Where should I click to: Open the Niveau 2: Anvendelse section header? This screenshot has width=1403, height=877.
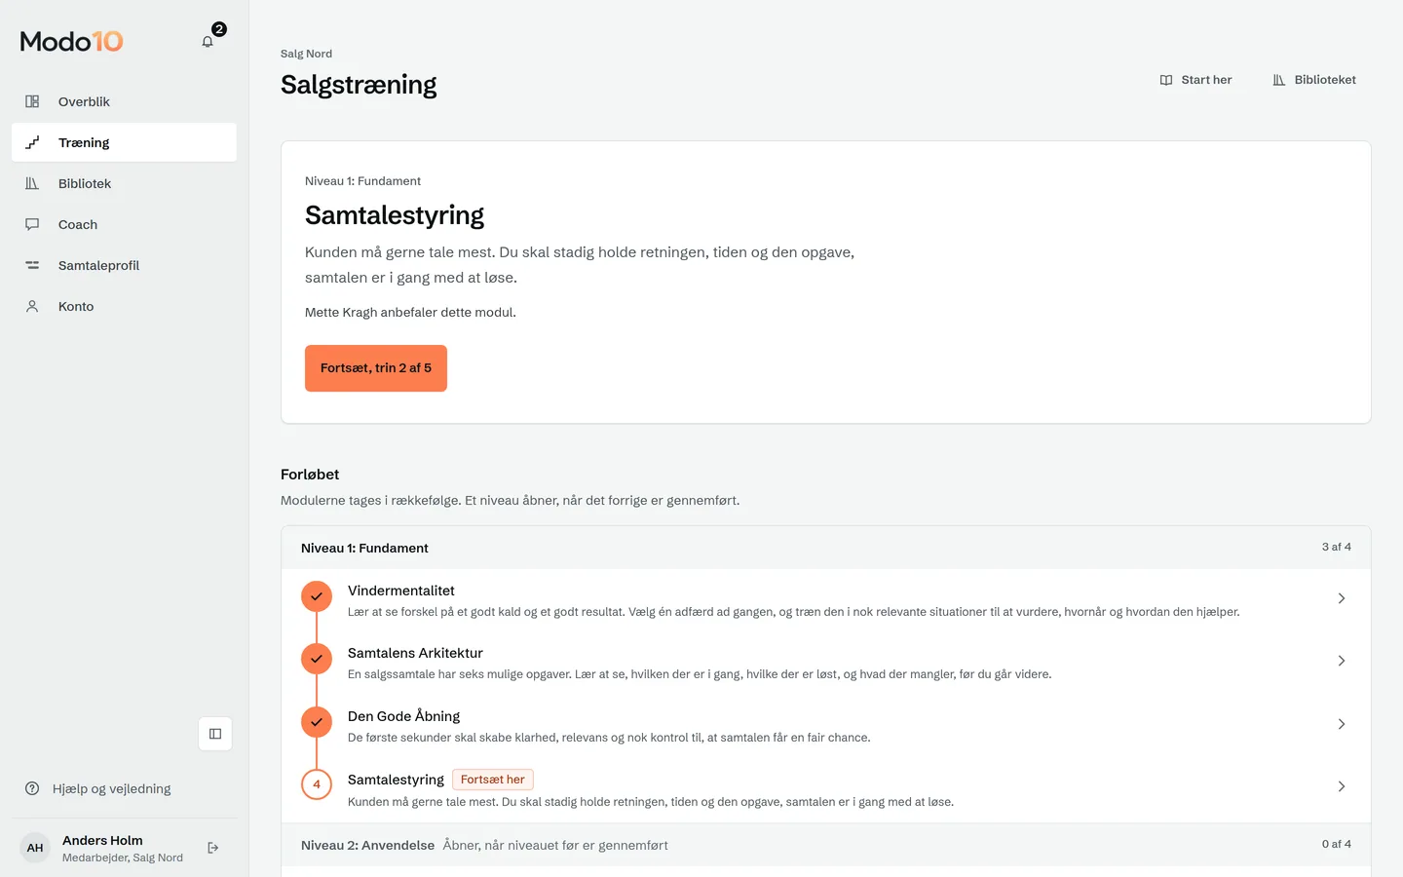826,845
